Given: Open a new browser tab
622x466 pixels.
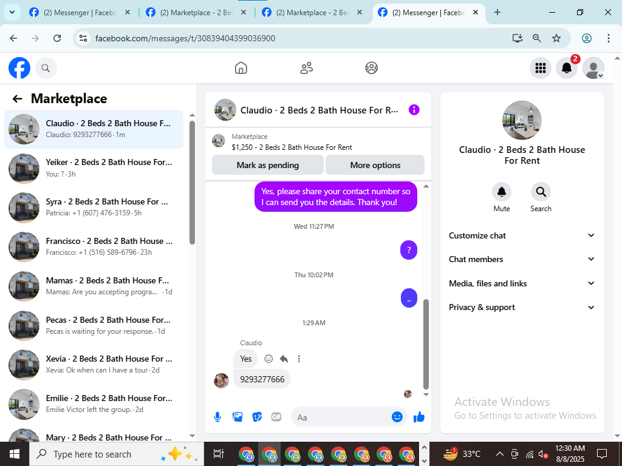Looking at the screenshot, I should [x=497, y=12].
